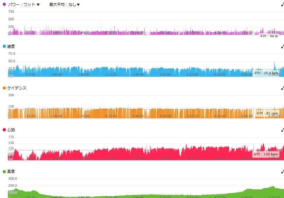
Task: Click the ケイデンス chart title label
Action: coord(17,88)
